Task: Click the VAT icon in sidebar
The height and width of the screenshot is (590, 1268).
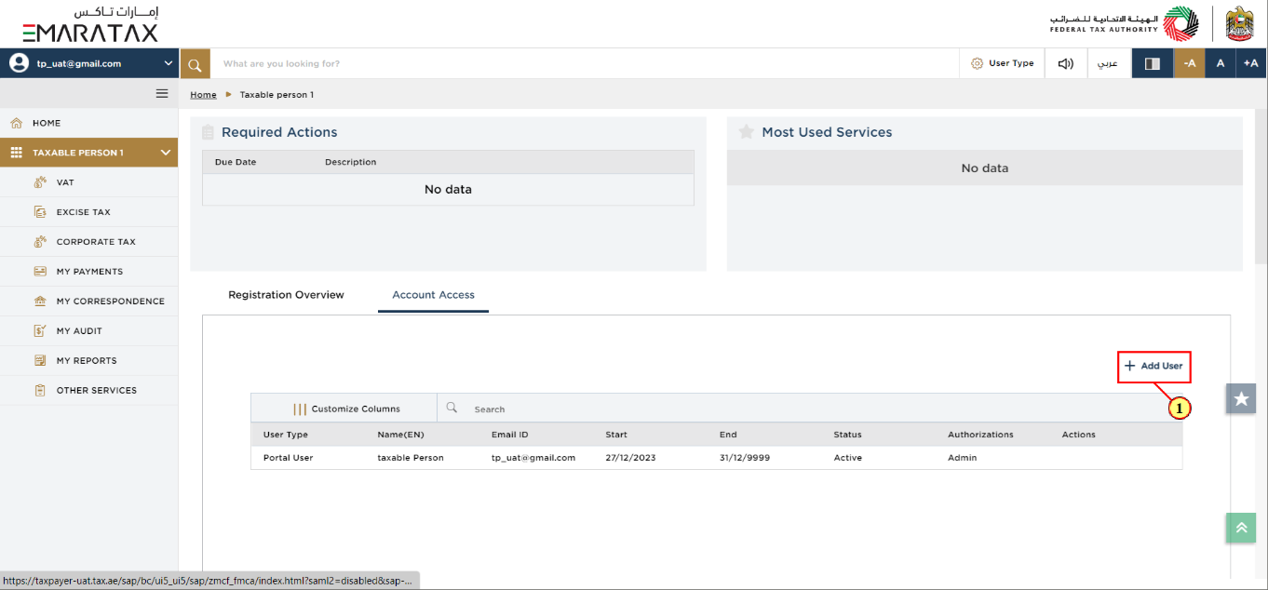Action: [x=40, y=182]
